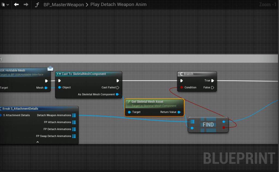Click the function icon beside the breadcrumb
The width and height of the screenshot is (279, 172).
point(37,5)
